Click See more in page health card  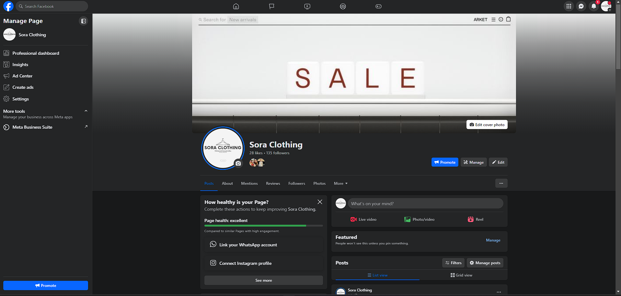click(264, 280)
